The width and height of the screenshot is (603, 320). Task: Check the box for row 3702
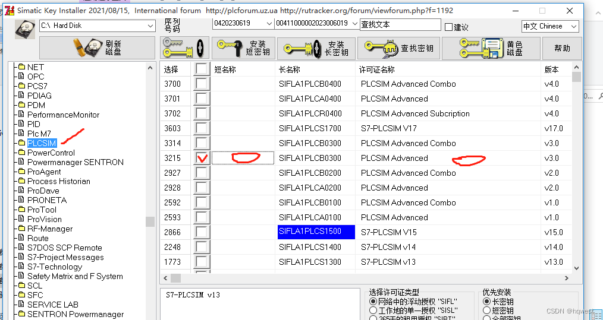202,113
